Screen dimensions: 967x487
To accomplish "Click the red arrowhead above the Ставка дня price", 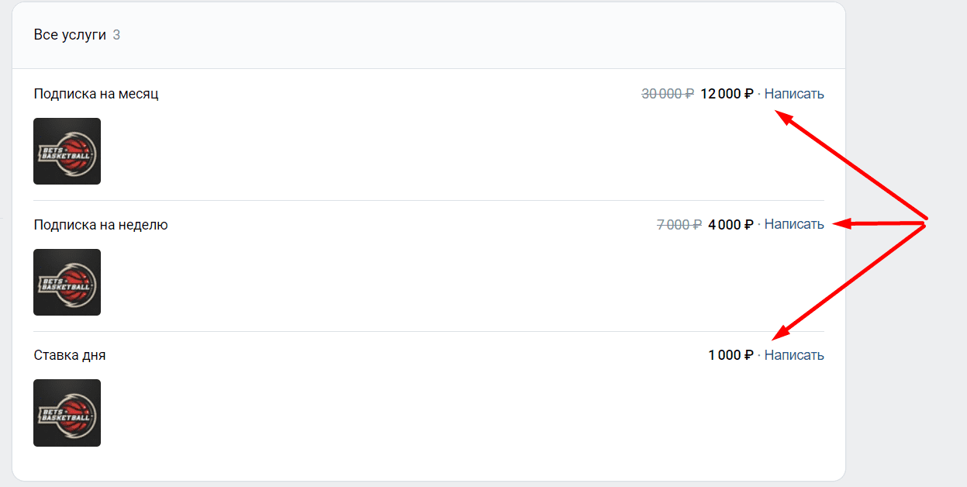I will 781,334.
